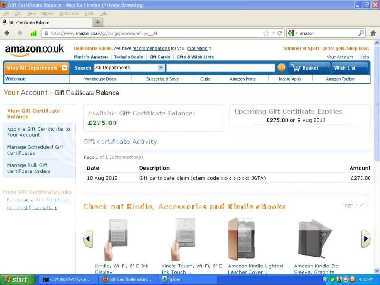This screenshot has width=380, height=285.
Task: Click the Your Account breadcrumb link
Action: click(x=26, y=93)
